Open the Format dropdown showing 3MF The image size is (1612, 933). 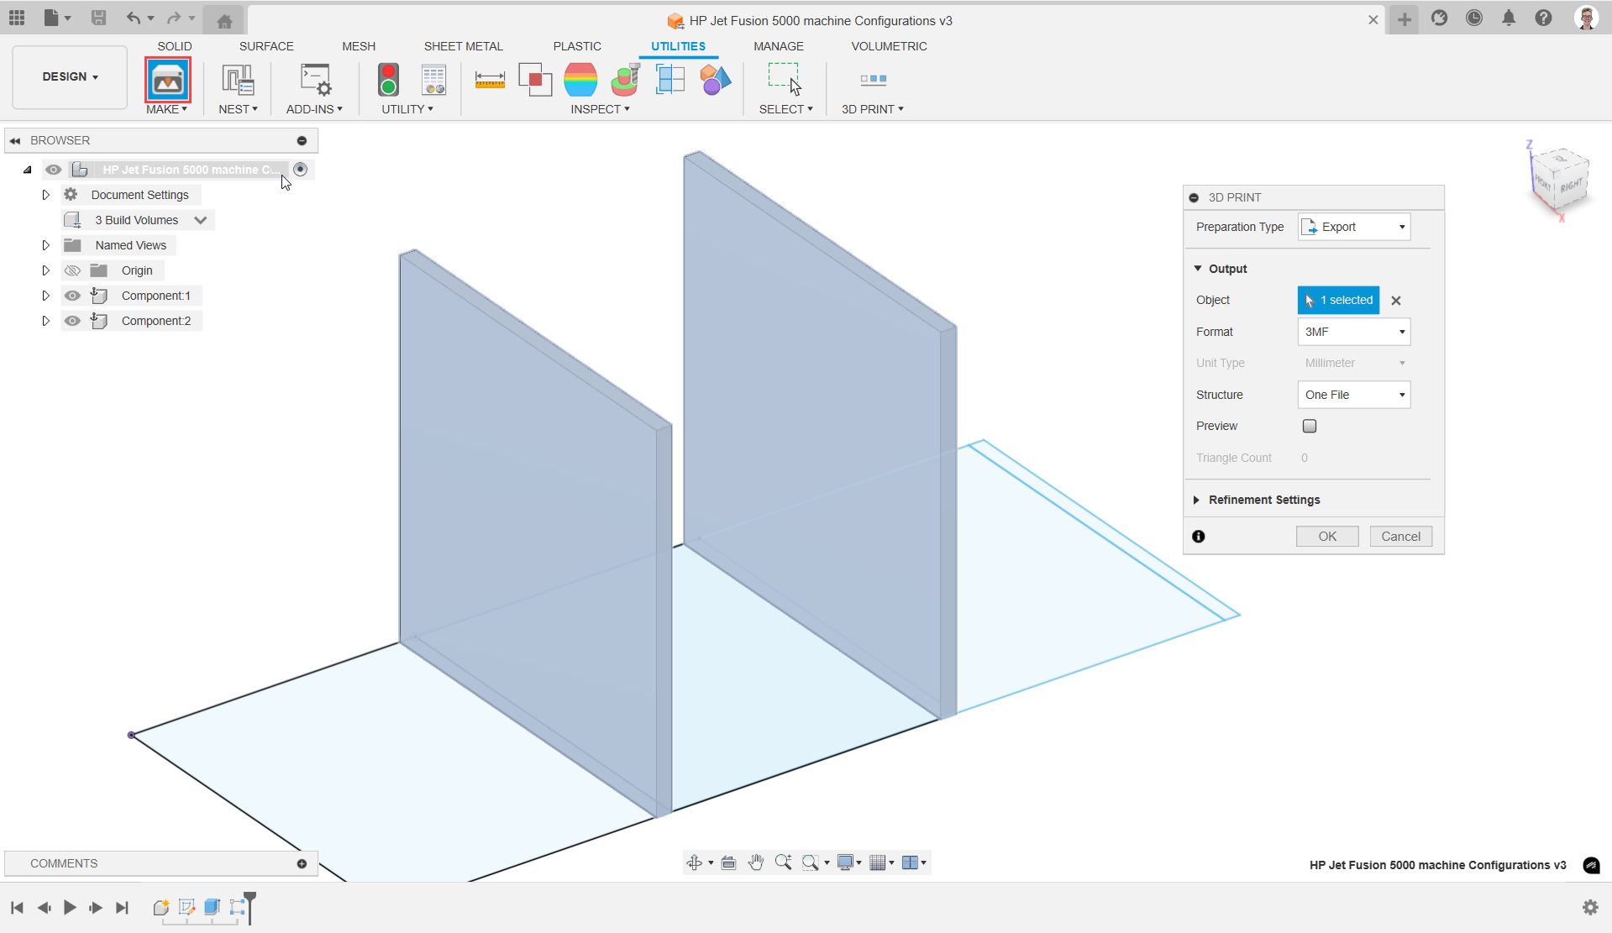pyautogui.click(x=1399, y=332)
